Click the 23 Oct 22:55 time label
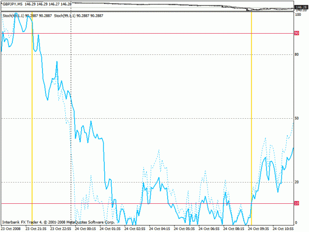 (61, 229)
